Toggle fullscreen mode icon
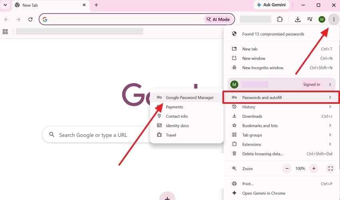Viewport: 340px width, 200px height. 330,168
